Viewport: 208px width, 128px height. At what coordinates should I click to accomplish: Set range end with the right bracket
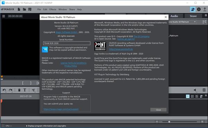[x=31, y=83]
